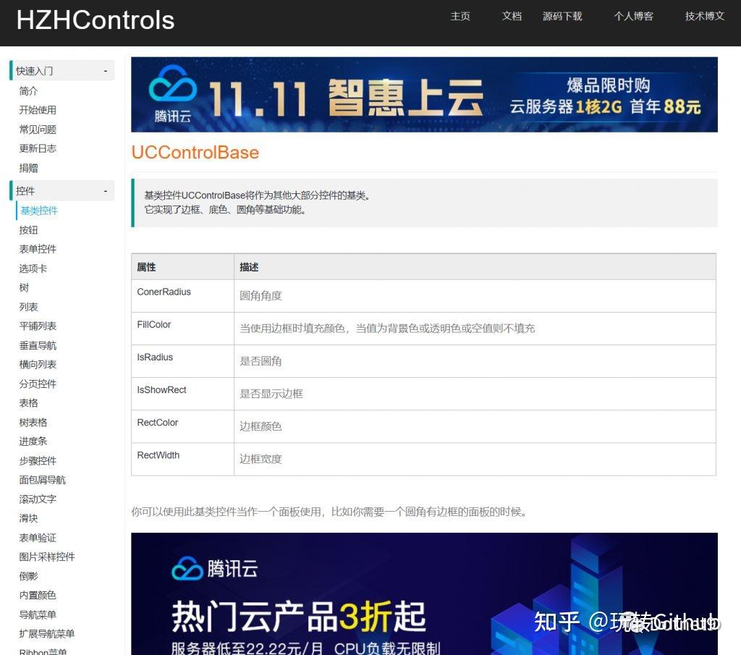This screenshot has height=655, width=741.
Task: Open 捐赠 in the sidebar
Action: pos(28,168)
